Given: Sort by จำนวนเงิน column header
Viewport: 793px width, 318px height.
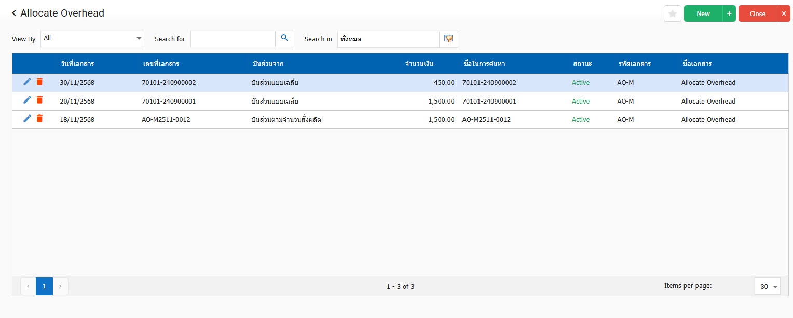Looking at the screenshot, I should pyautogui.click(x=419, y=64).
